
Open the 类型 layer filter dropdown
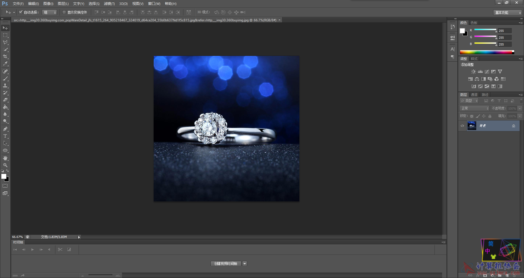click(x=469, y=101)
